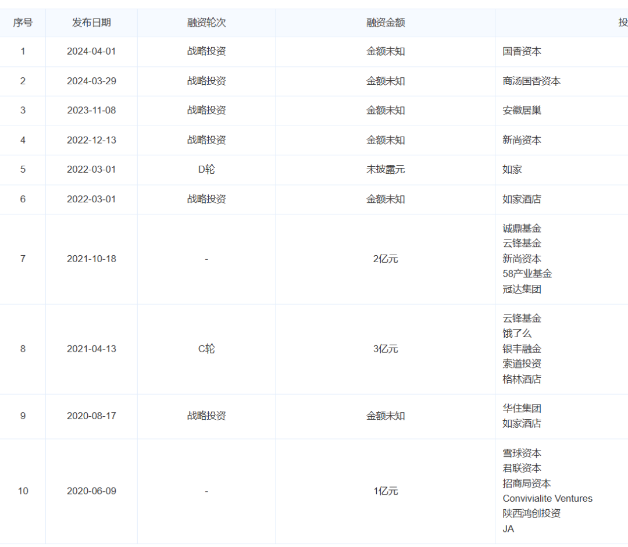Click 战略投资 in the 2024-04-01 row

tap(206, 52)
